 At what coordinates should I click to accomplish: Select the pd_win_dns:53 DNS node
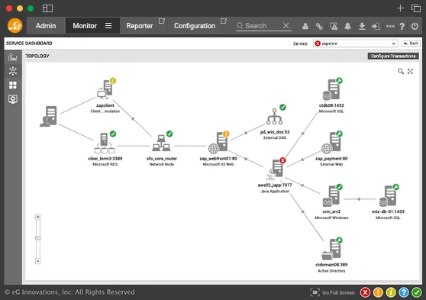coord(274,116)
